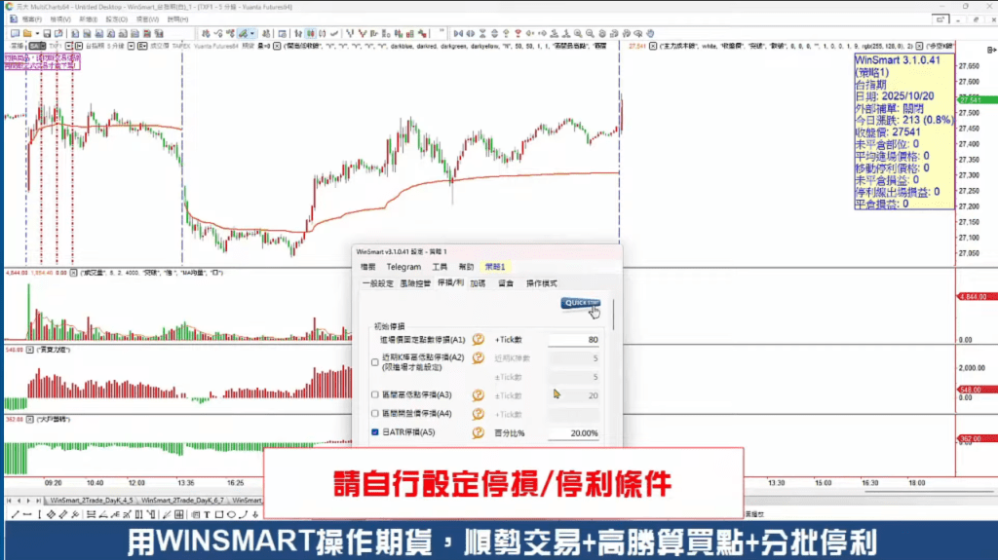998x560 pixels.
Task: Uncheck the 日ATR停損(A5) checkbox
Action: pyautogui.click(x=375, y=432)
